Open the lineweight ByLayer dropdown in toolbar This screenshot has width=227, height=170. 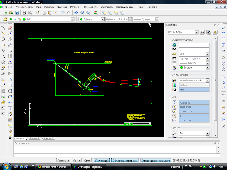pyautogui.click(x=157, y=19)
